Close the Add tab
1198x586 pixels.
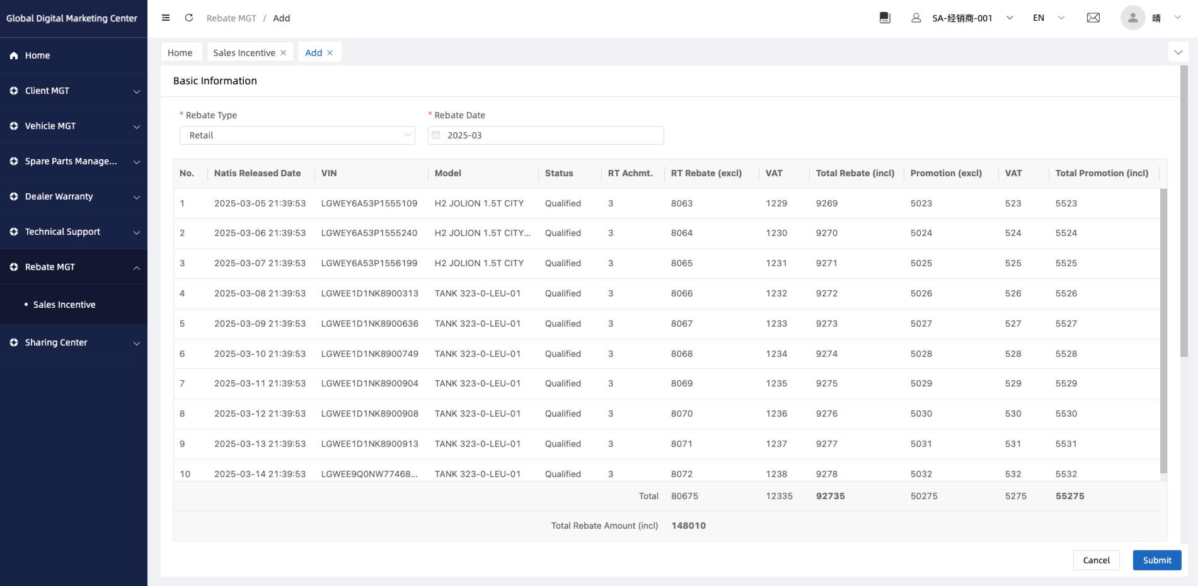[x=330, y=53]
